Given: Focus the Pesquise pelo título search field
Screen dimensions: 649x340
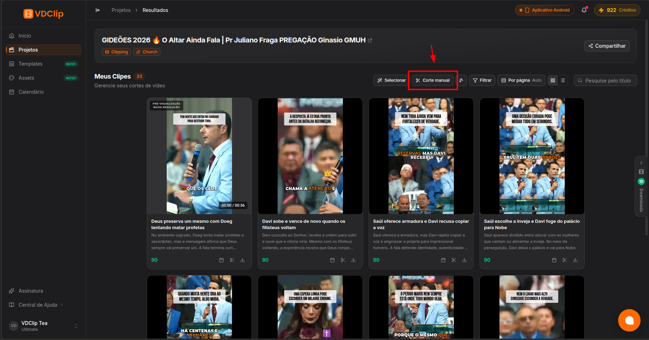Looking at the screenshot, I should pyautogui.click(x=605, y=80).
